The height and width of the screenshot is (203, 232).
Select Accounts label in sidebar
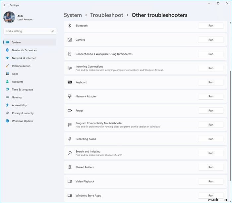pos(18,81)
